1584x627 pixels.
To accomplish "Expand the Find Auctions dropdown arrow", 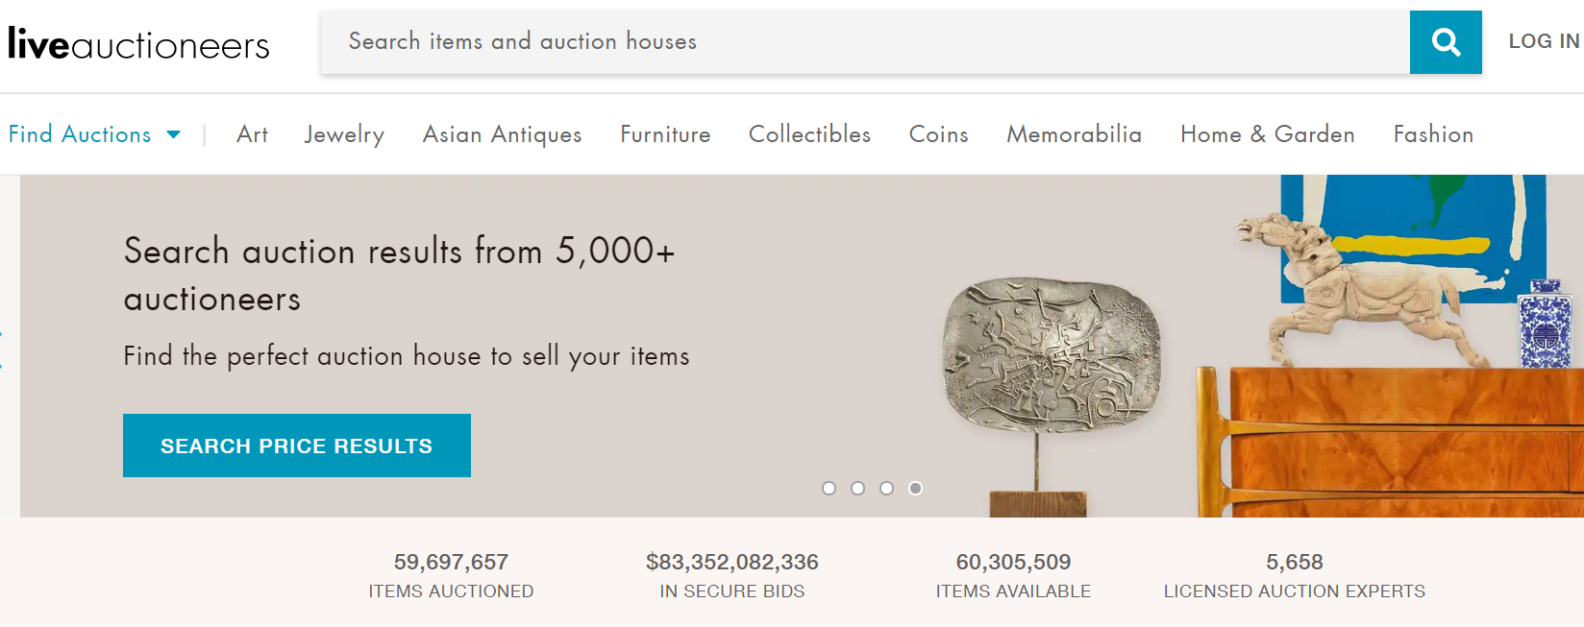I will tap(174, 134).
